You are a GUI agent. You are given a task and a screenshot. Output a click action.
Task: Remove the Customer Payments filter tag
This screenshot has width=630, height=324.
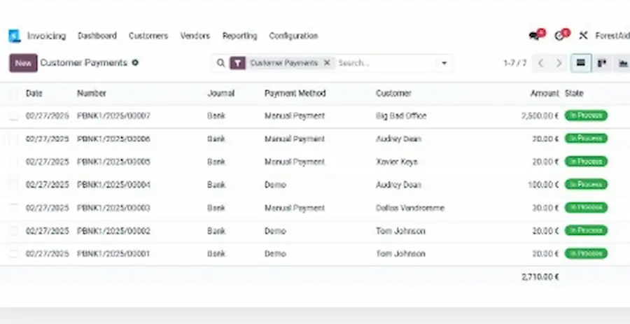[x=326, y=63]
